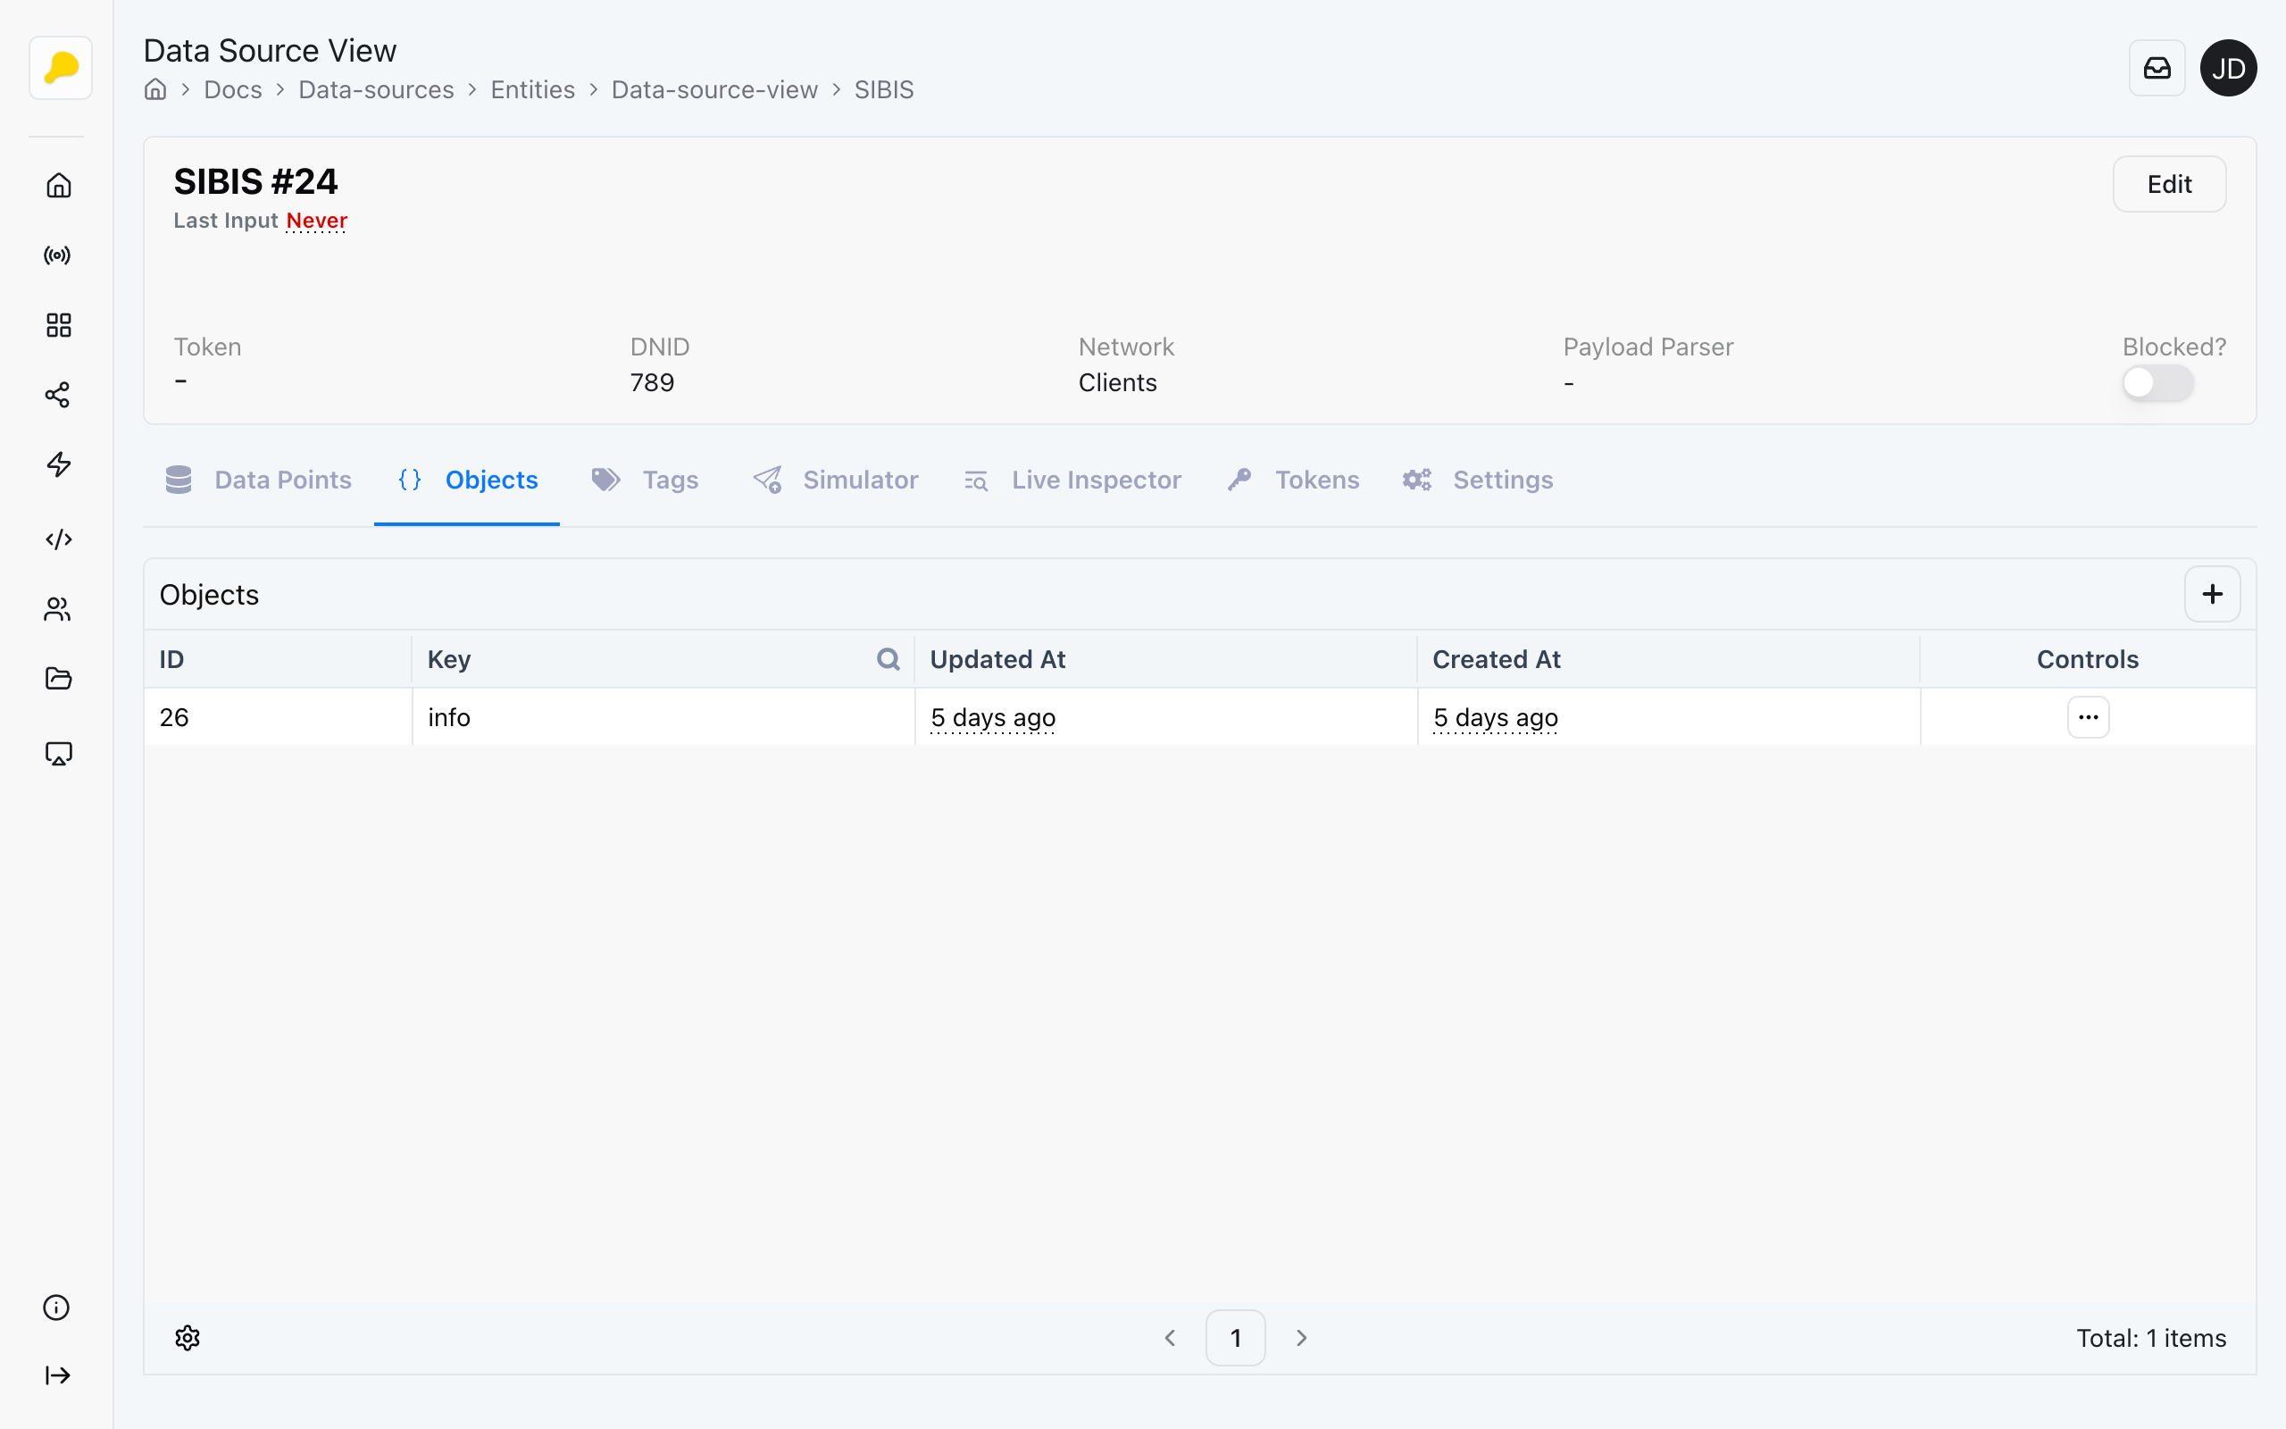Open the dashboards grid sidebar icon
Viewport: 2286px width, 1429px height.
(58, 325)
